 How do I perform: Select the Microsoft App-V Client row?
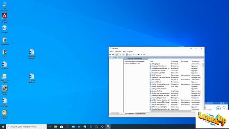176,98
